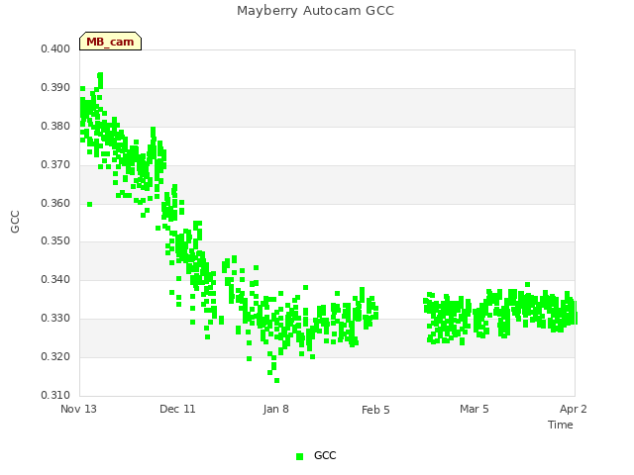Click the green GCC legend swatch
The width and height of the screenshot is (634, 475).
click(299, 456)
